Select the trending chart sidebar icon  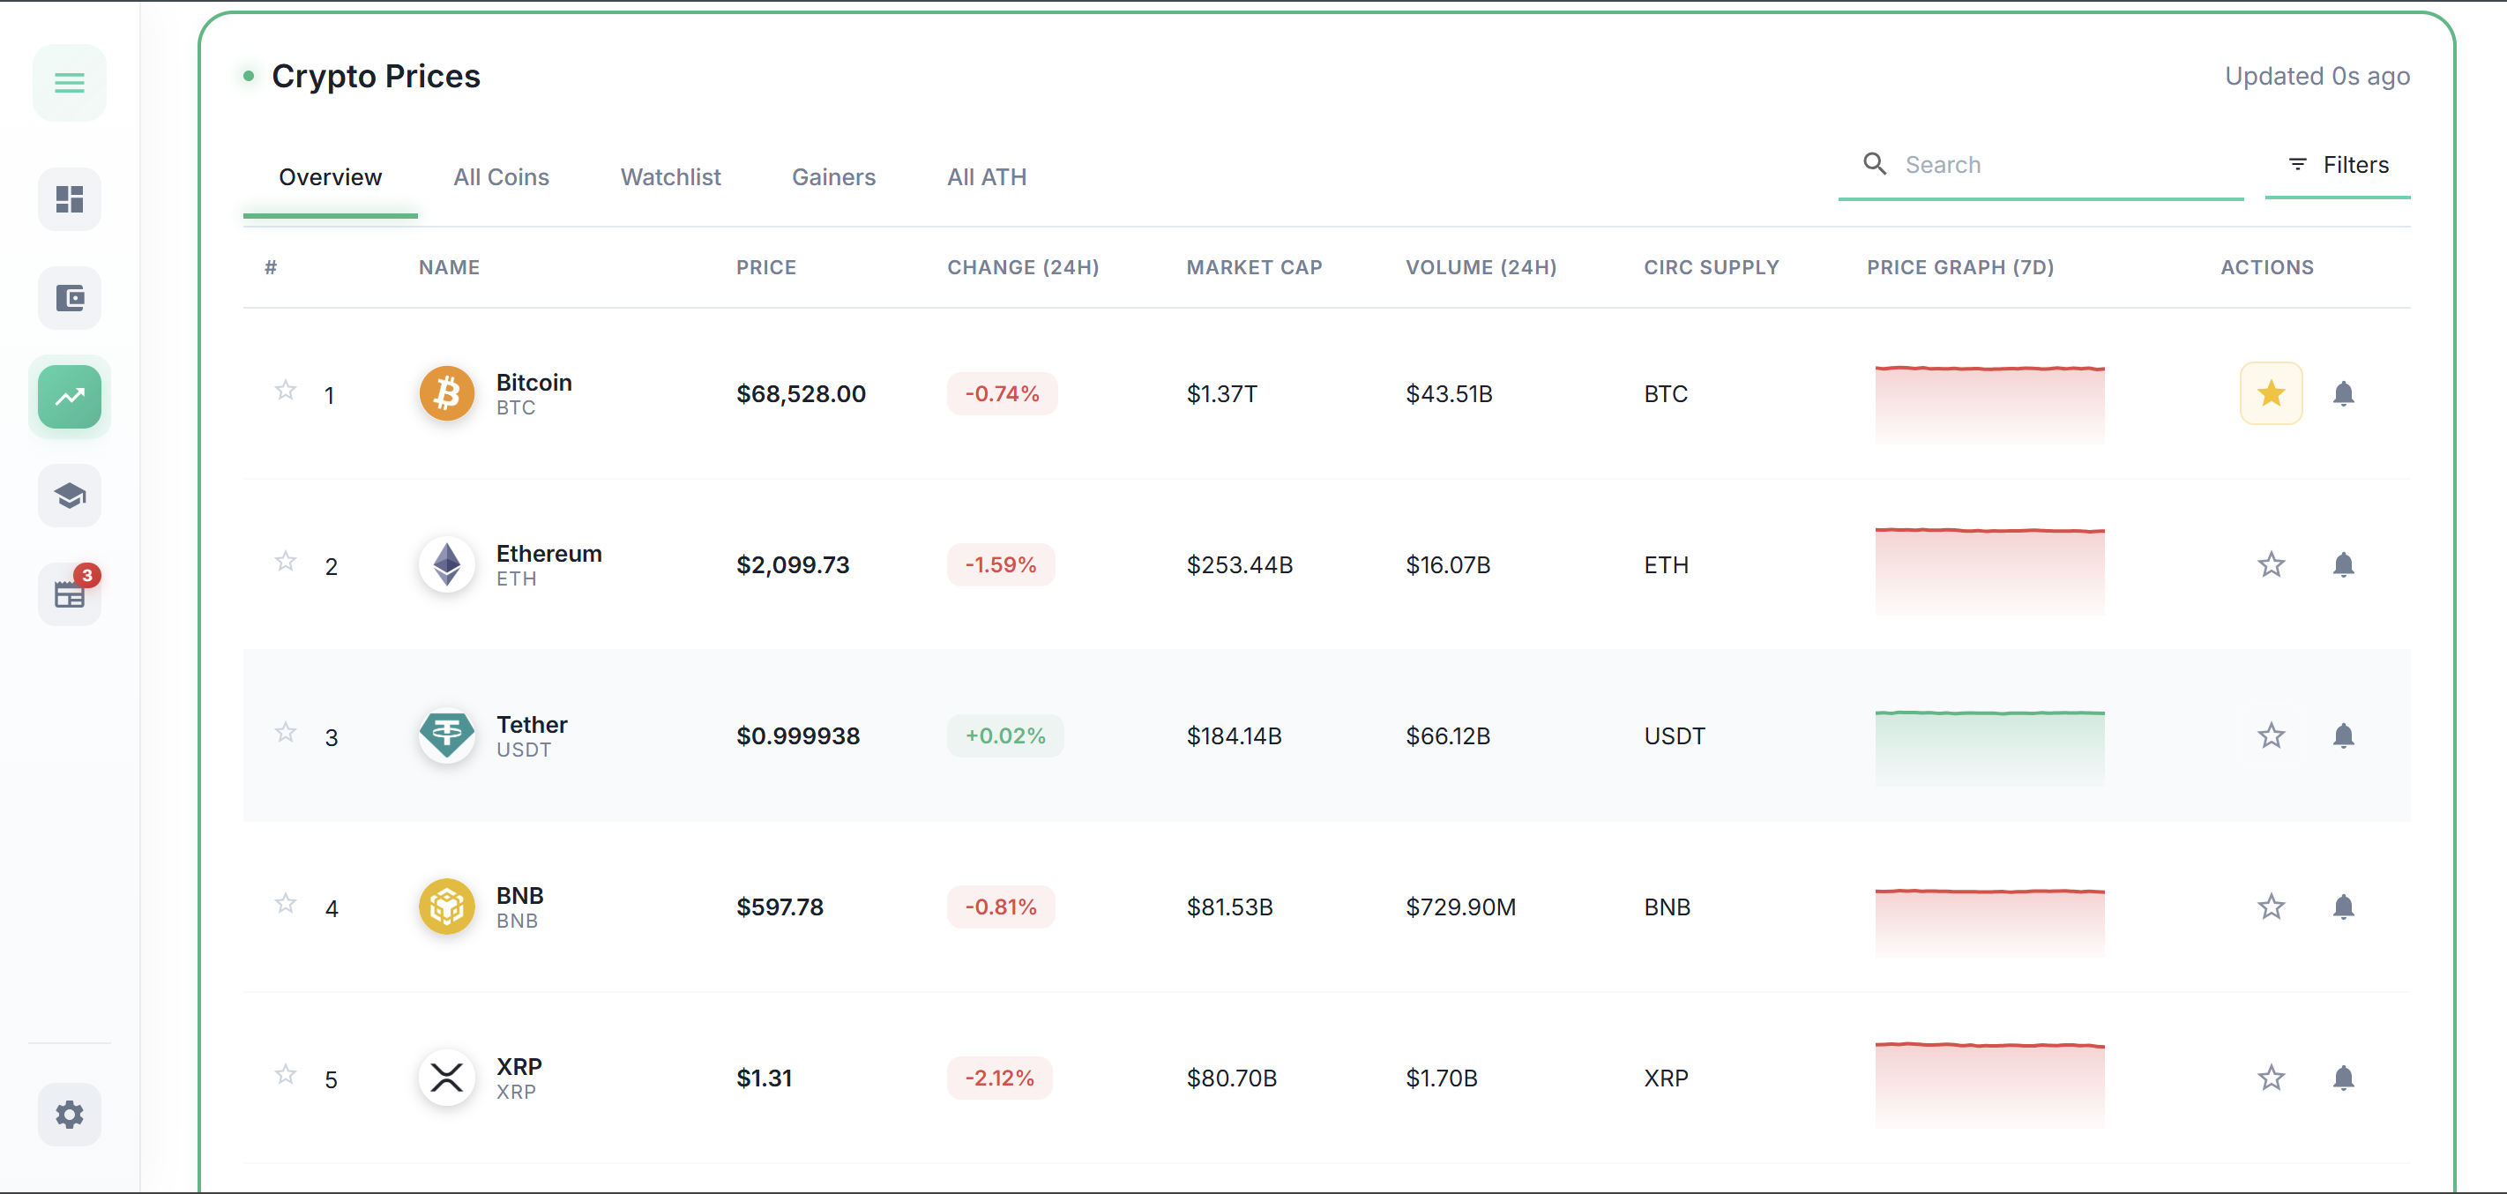tap(69, 396)
